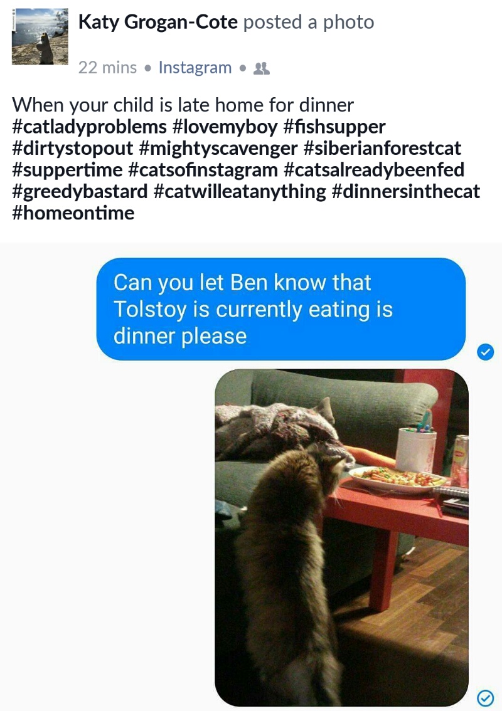Viewport: 502px width, 711px height.
Task: Open the #catladyproblems hashtag
Action: click(x=89, y=127)
